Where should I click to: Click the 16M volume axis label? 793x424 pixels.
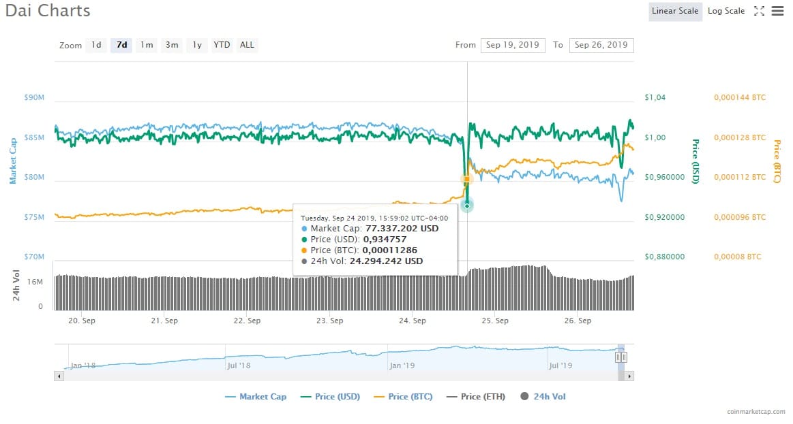(x=35, y=282)
